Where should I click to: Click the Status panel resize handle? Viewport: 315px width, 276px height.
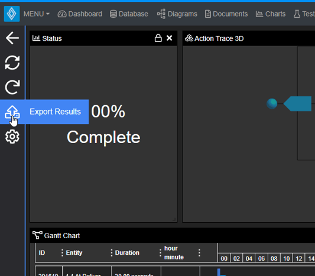coord(174,219)
